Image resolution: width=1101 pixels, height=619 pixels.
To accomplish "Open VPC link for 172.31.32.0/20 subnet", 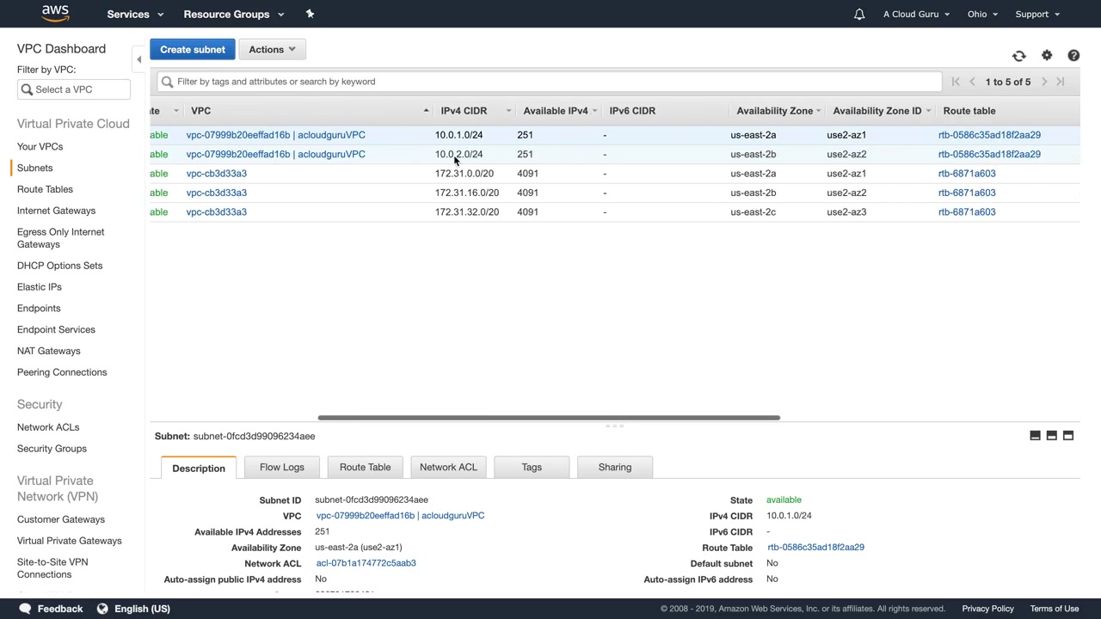I will click(x=217, y=212).
